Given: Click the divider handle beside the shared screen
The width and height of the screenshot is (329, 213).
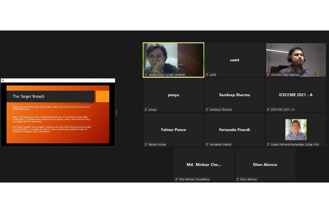Looking at the screenshot, I should (x=116, y=112).
